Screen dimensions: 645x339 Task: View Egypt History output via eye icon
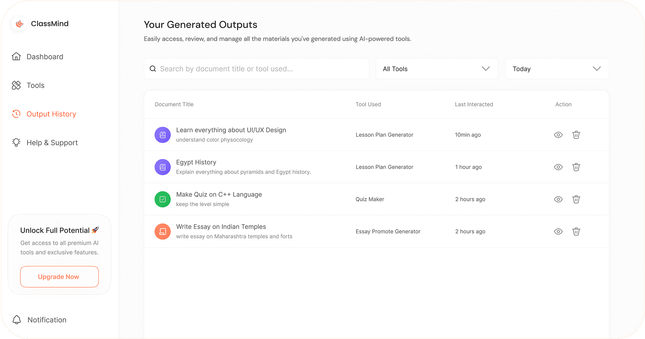(558, 167)
